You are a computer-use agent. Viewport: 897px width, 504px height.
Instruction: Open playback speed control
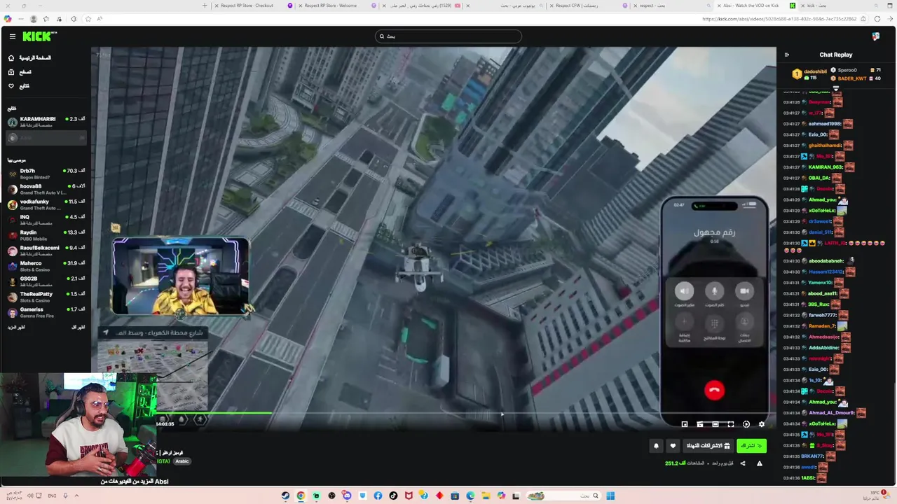(x=746, y=424)
